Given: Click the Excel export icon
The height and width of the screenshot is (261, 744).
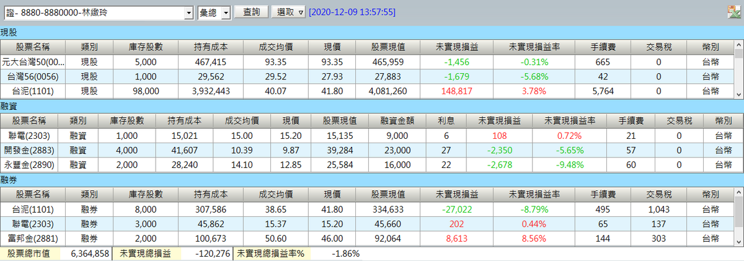Looking at the screenshot, I should pyautogui.click(x=732, y=12).
